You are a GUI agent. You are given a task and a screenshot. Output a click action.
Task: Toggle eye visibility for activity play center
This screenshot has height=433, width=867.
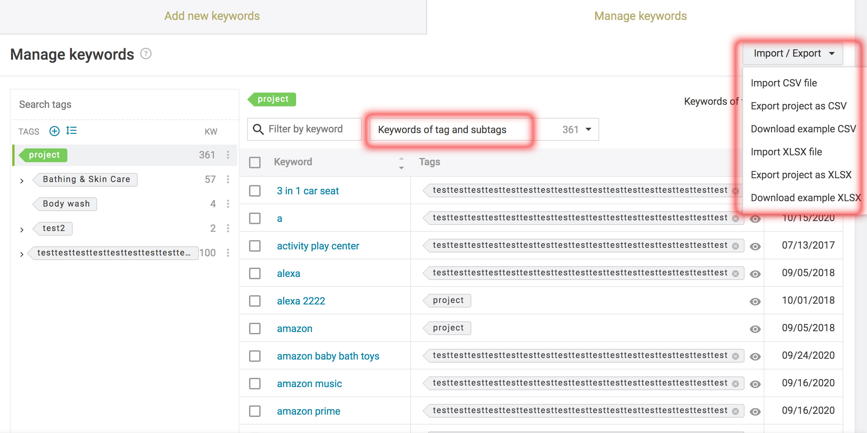tap(755, 247)
